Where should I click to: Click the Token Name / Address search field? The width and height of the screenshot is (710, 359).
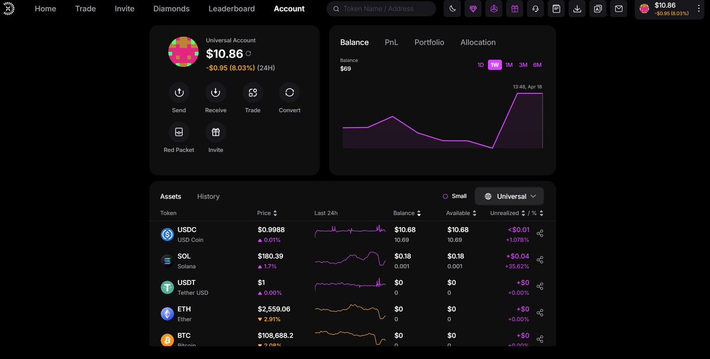click(381, 9)
